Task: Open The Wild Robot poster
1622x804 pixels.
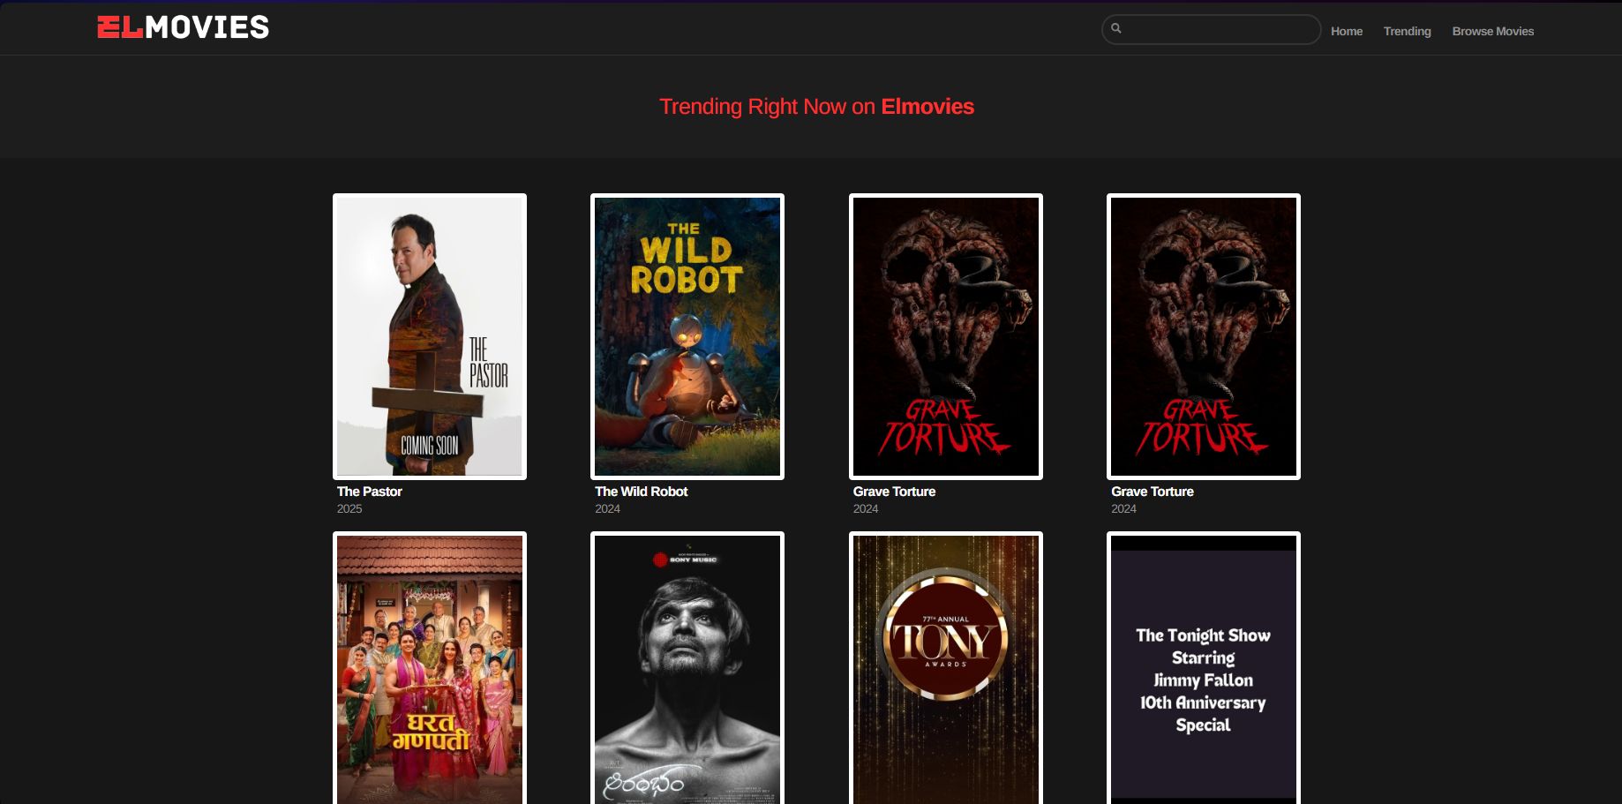Action: click(687, 336)
